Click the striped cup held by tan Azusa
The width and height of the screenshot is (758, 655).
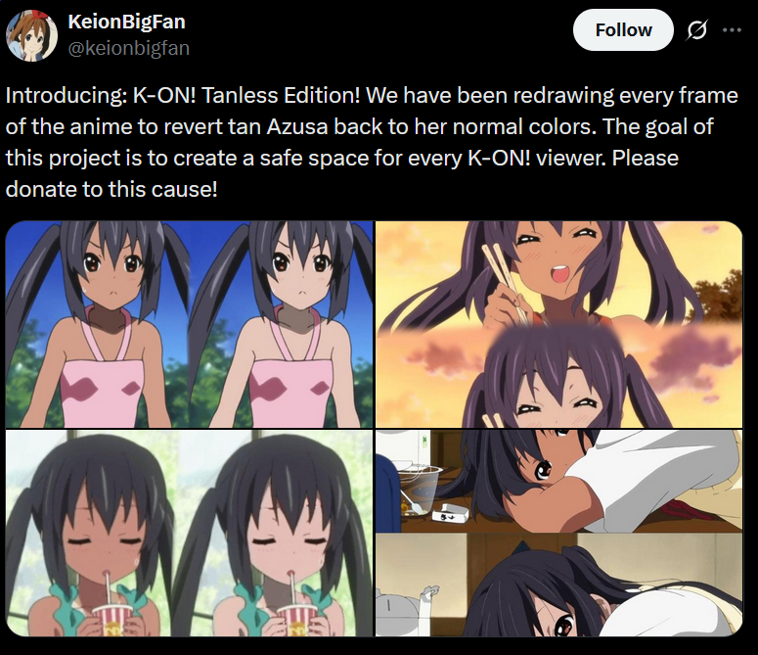point(111,620)
